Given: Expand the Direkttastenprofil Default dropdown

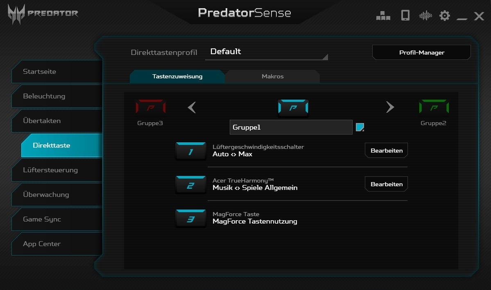Looking at the screenshot, I should (x=266, y=52).
